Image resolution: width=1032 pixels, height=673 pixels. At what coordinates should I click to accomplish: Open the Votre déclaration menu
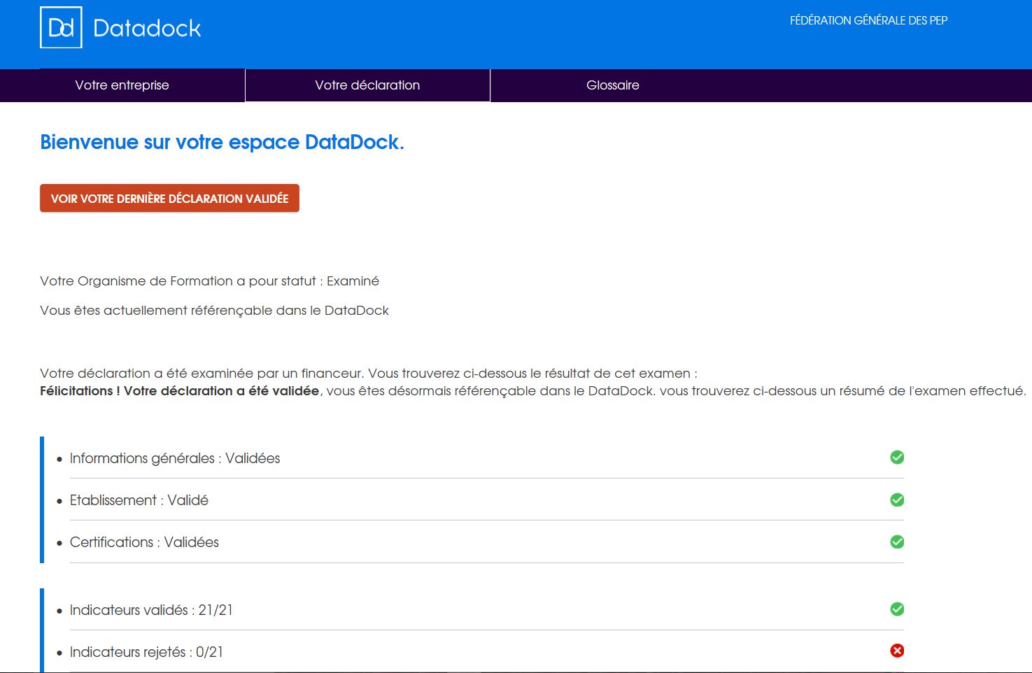(367, 85)
